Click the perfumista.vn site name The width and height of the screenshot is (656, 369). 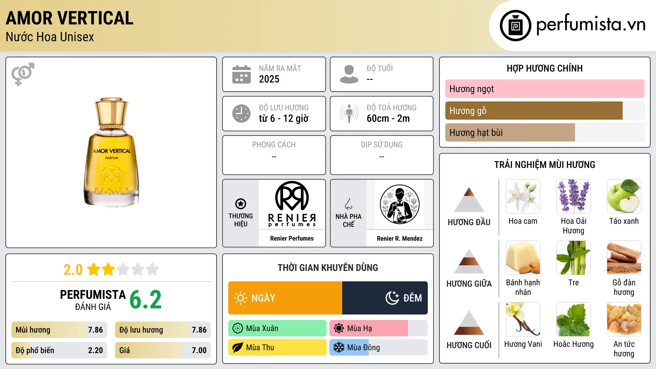tap(591, 25)
